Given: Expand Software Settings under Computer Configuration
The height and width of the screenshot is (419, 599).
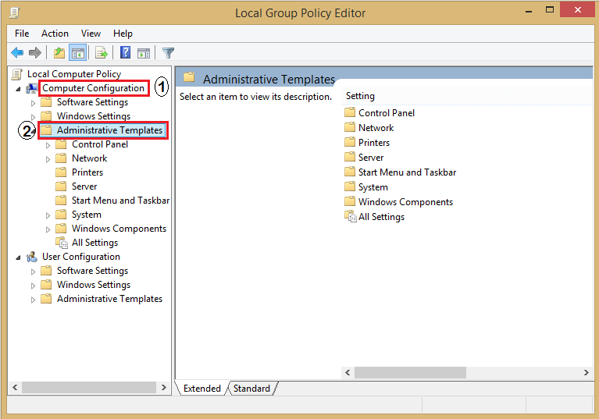Looking at the screenshot, I should (33, 103).
